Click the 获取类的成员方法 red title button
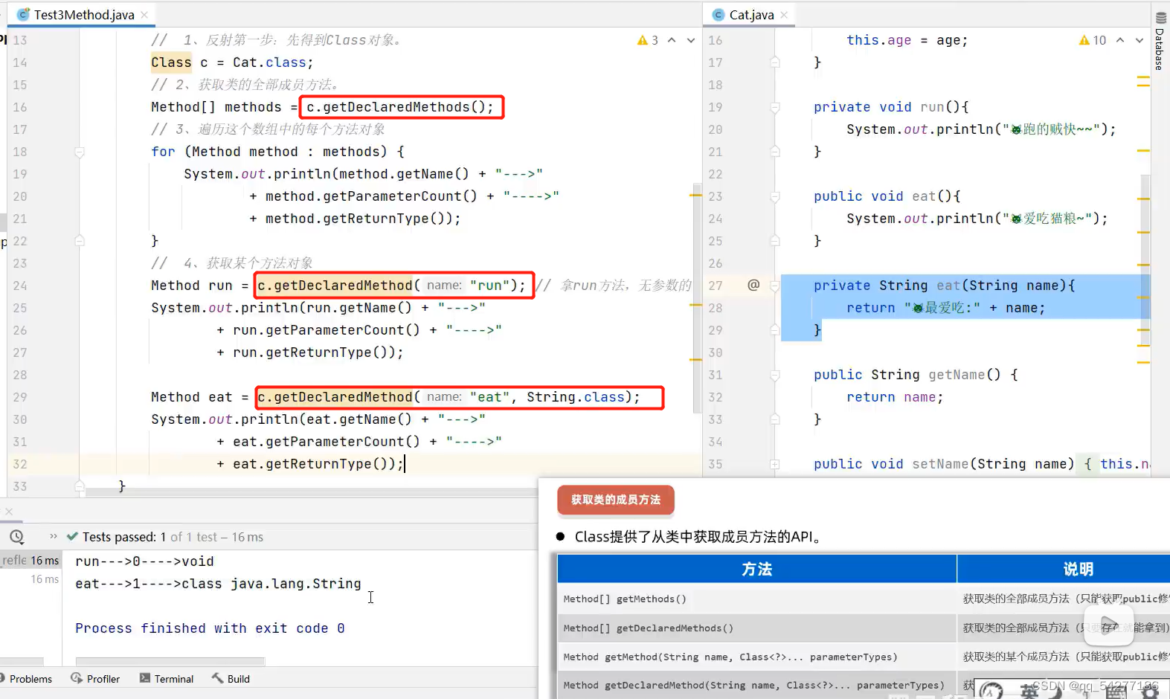Viewport: 1170px width, 699px height. (616, 500)
